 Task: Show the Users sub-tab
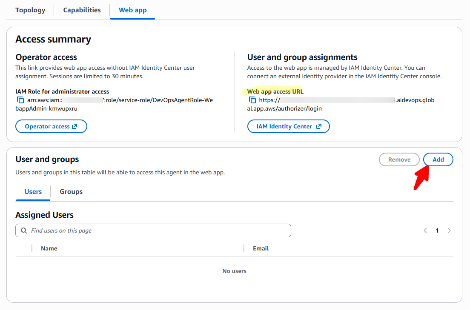click(33, 192)
